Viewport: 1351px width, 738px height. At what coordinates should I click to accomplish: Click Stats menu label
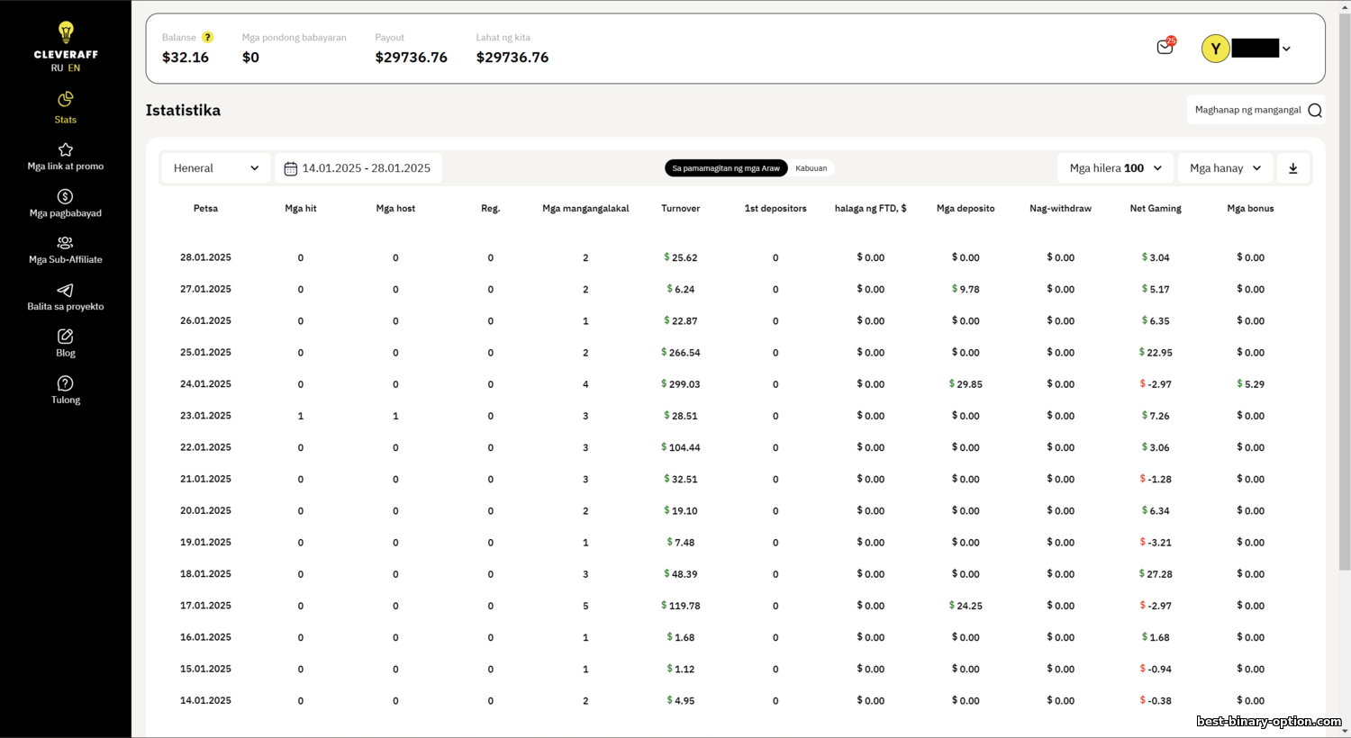(x=65, y=120)
